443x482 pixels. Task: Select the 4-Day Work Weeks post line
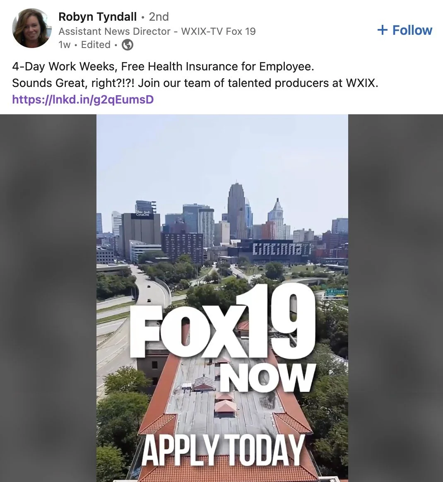coord(163,66)
